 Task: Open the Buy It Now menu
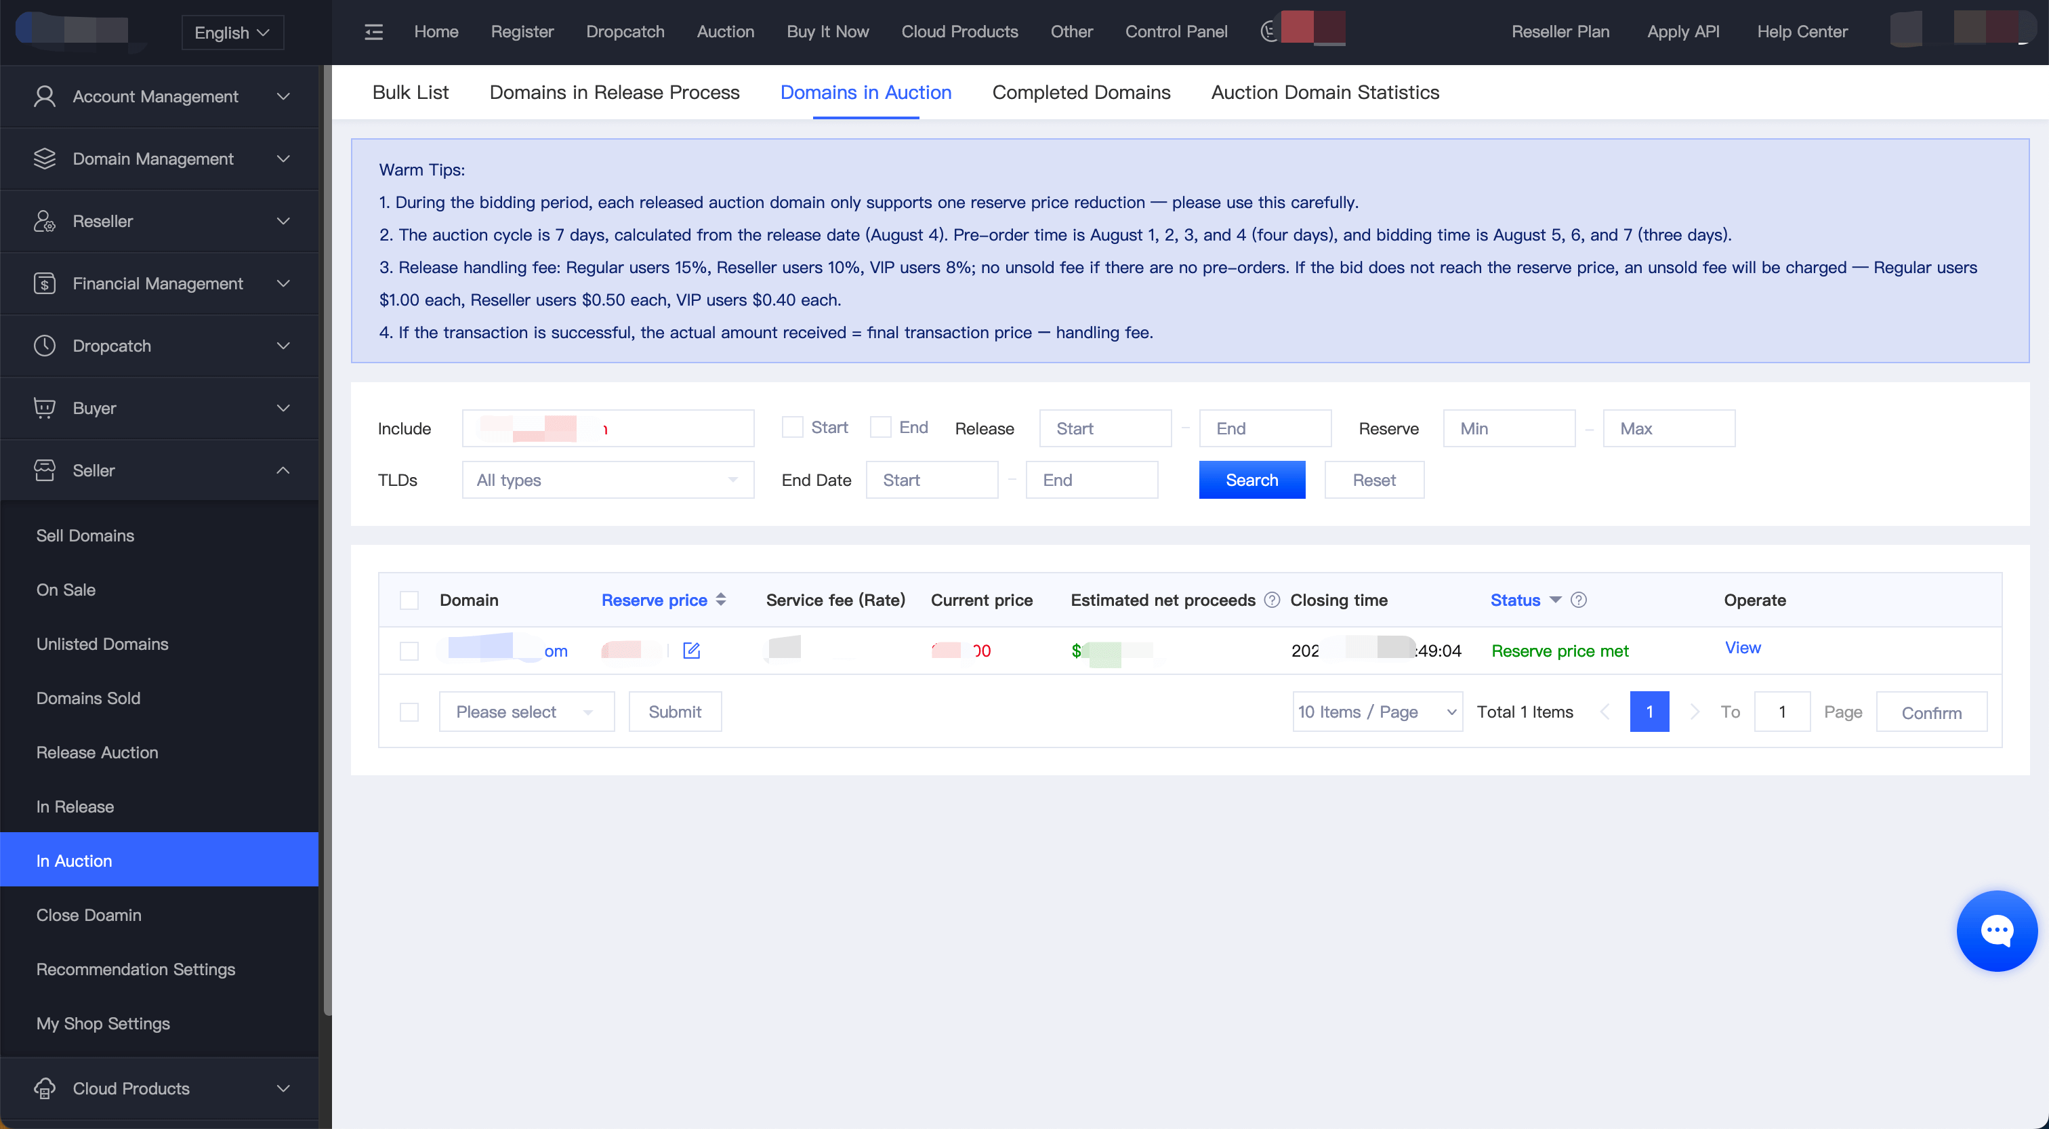point(827,32)
